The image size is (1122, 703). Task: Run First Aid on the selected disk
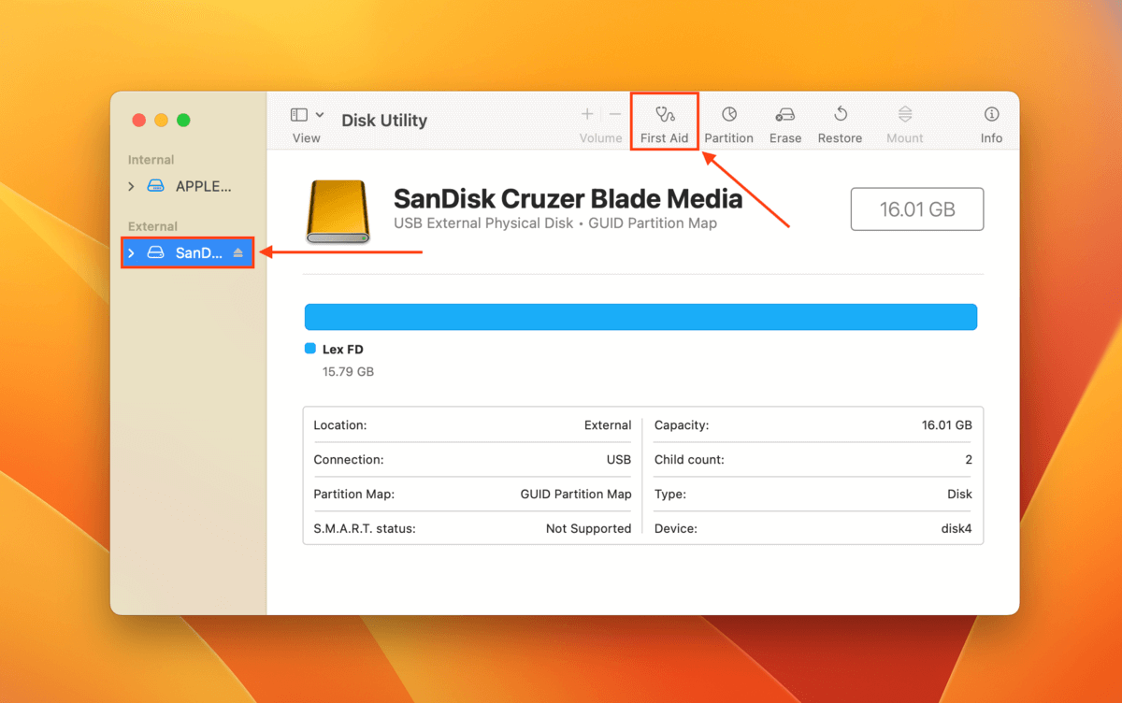[x=664, y=124]
